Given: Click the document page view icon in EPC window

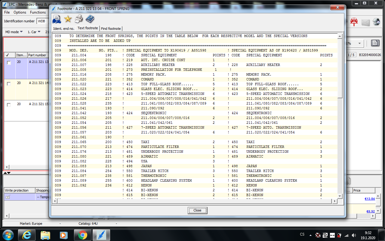Looking at the screenshot, I should tap(375, 43).
